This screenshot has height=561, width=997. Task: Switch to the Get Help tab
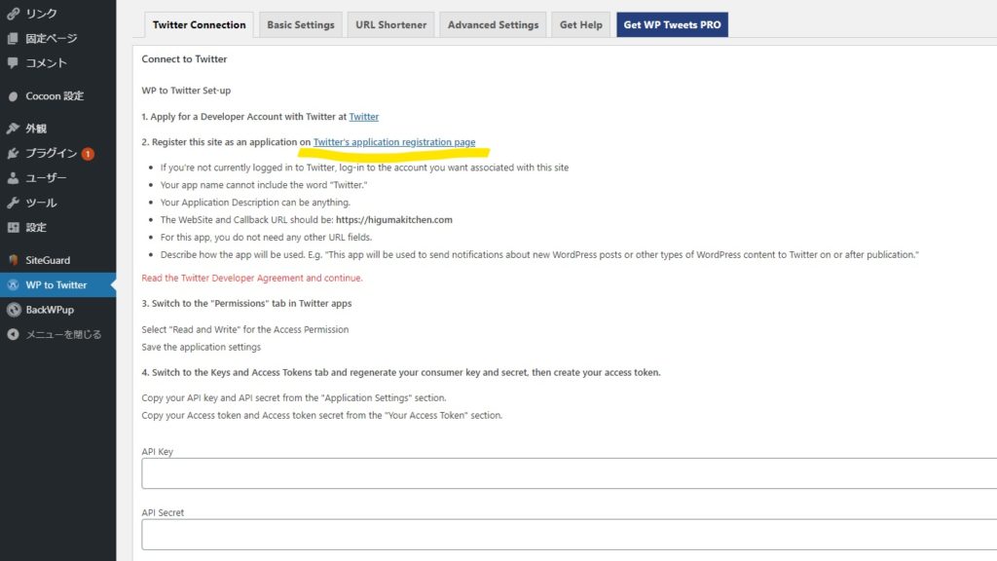point(580,24)
